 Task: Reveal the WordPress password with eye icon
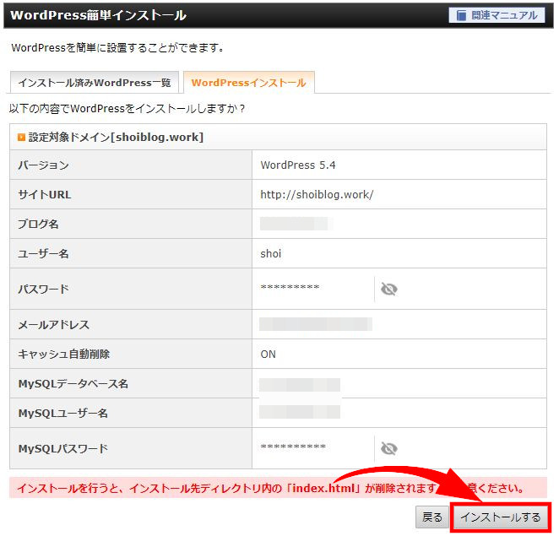[389, 289]
